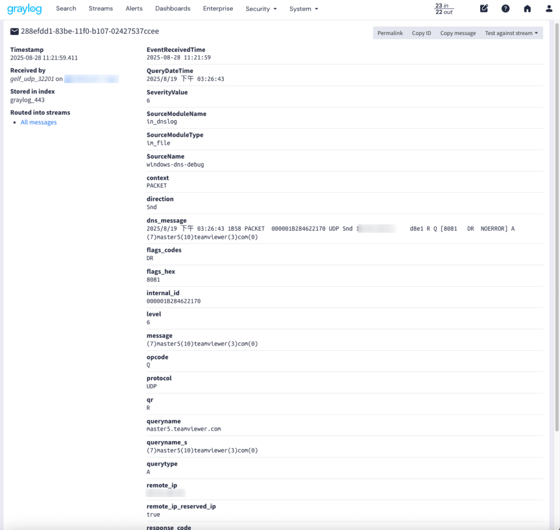560x530 pixels.
Task: Click the page vertical scrollbar
Action: click(556, 227)
